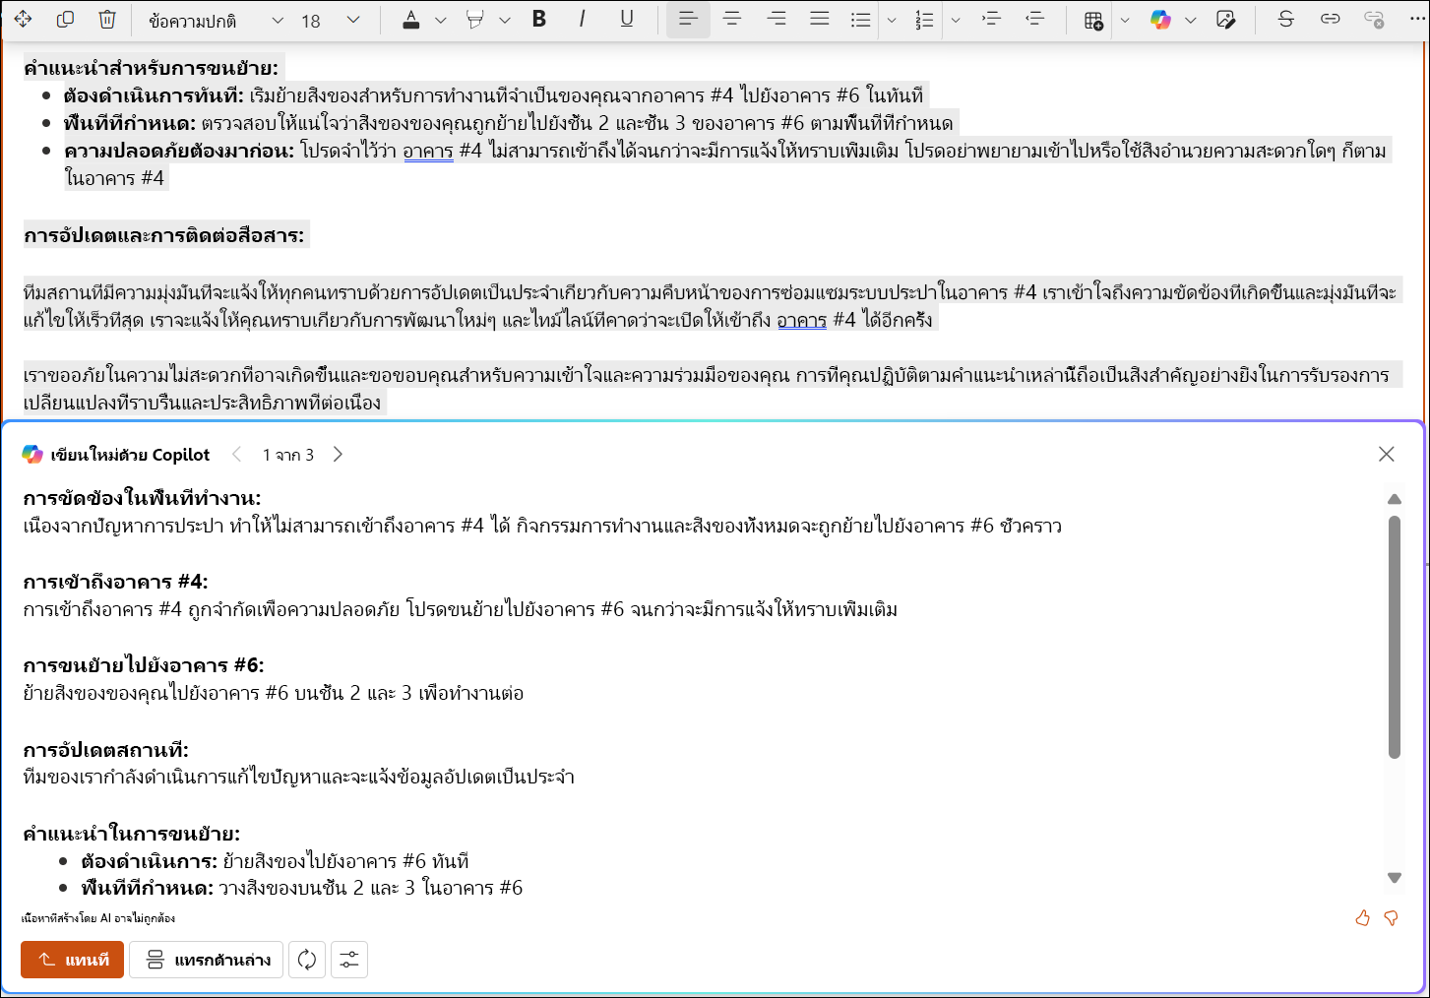Toggle numbered list
The image size is (1430, 998).
pos(924,20)
